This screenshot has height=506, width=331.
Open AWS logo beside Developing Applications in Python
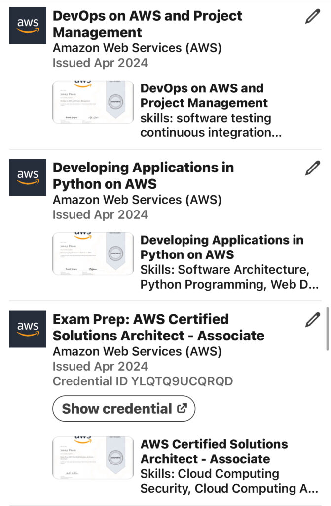[28, 177]
